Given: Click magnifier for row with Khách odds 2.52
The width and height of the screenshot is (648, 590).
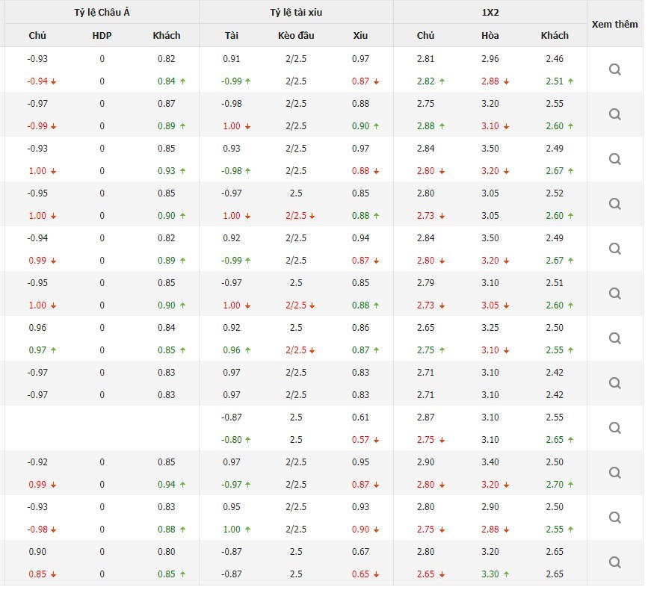Looking at the screenshot, I should point(614,204).
